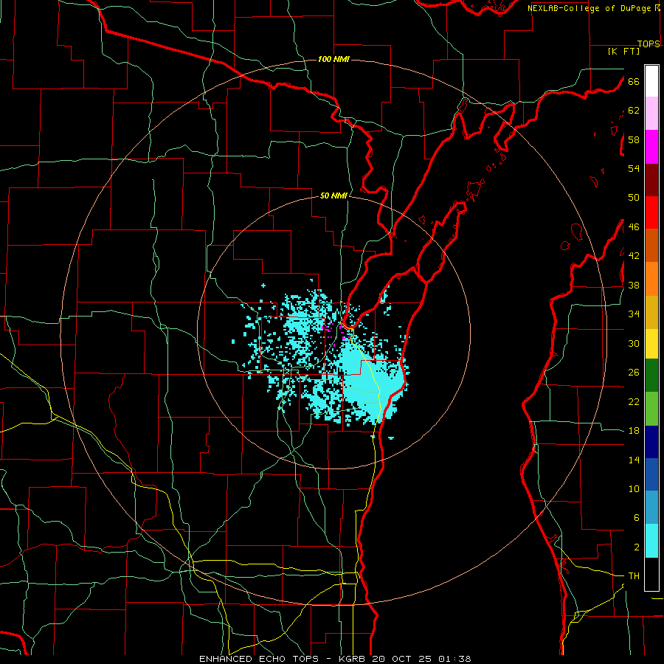The width and height of the screenshot is (664, 664).
Task: Click the legend value 18
Action: tap(634, 431)
